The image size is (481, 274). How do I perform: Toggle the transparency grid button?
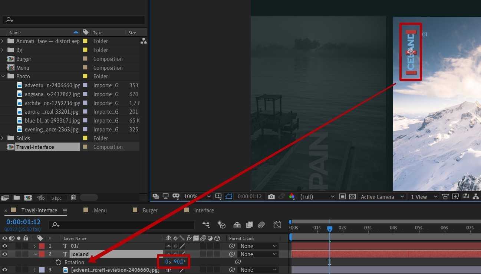pos(352,196)
